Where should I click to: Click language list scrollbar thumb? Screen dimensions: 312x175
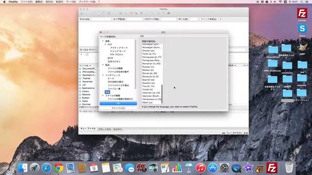[x=162, y=94]
